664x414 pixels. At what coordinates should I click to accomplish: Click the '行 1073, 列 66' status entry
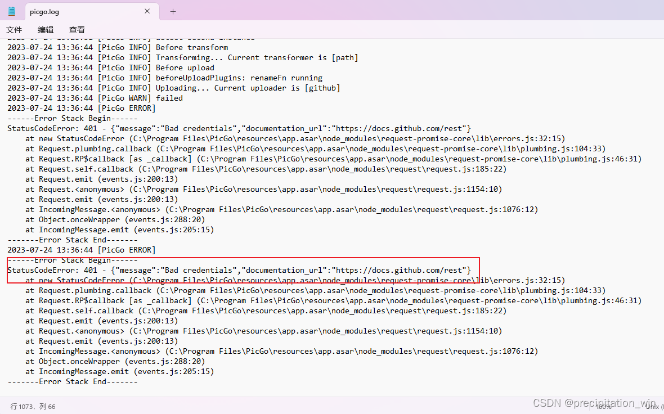coord(33,406)
